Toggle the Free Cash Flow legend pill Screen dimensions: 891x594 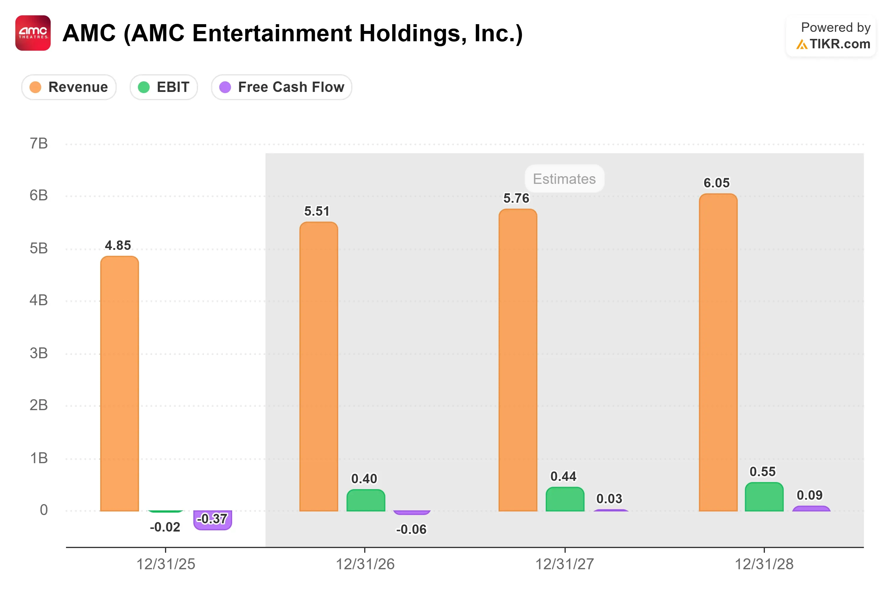(281, 87)
